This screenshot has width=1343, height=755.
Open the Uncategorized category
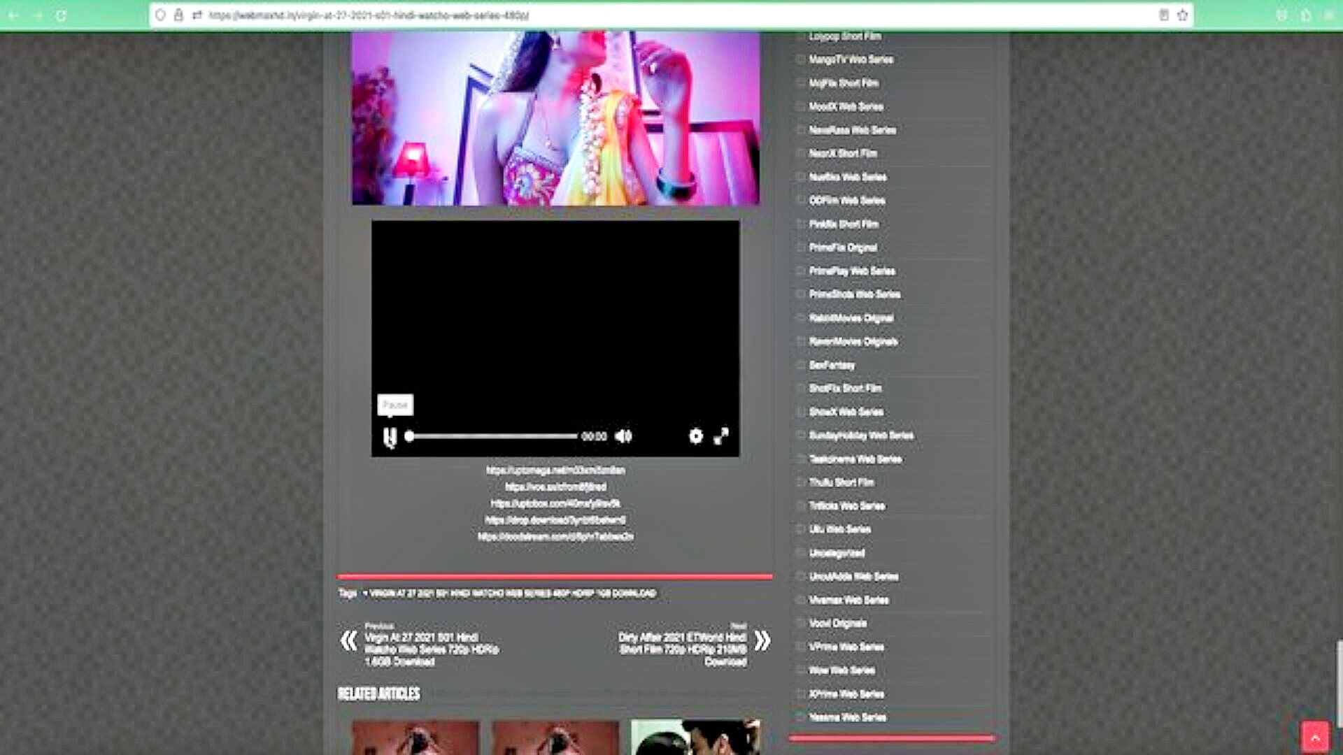point(837,553)
